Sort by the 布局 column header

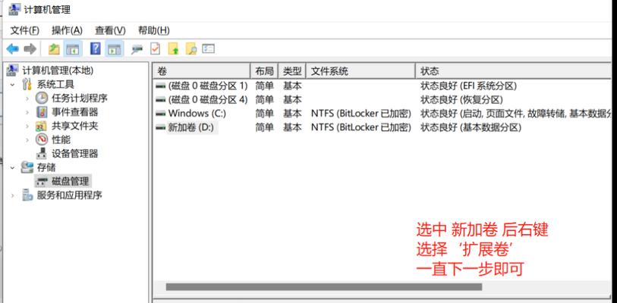264,71
